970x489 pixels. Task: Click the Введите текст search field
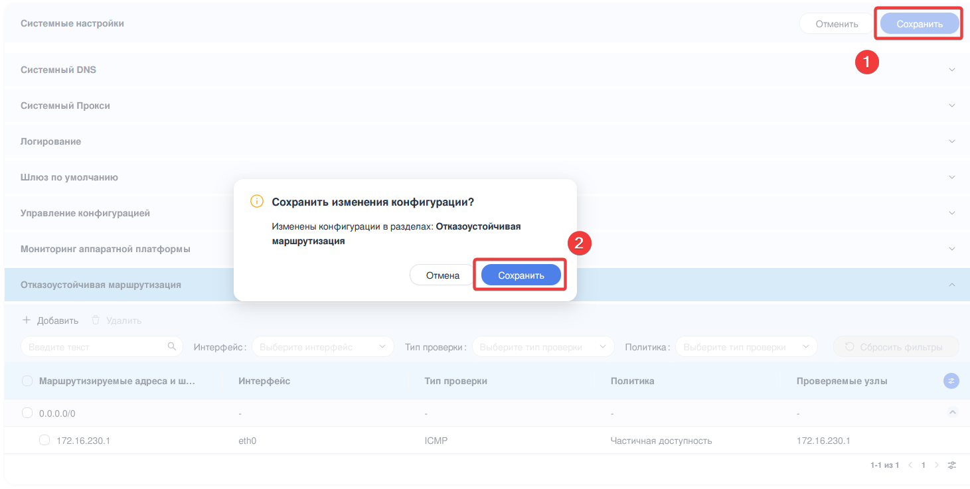coord(93,347)
